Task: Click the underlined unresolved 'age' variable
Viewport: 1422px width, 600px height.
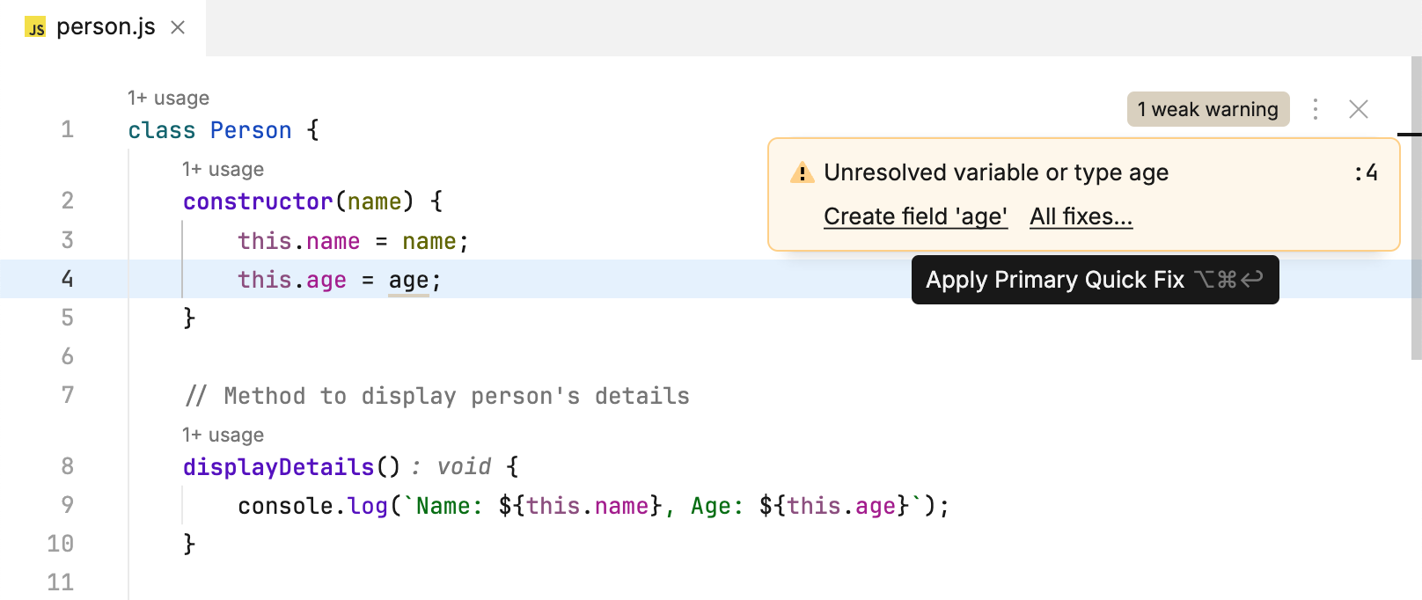Action: coord(408,280)
